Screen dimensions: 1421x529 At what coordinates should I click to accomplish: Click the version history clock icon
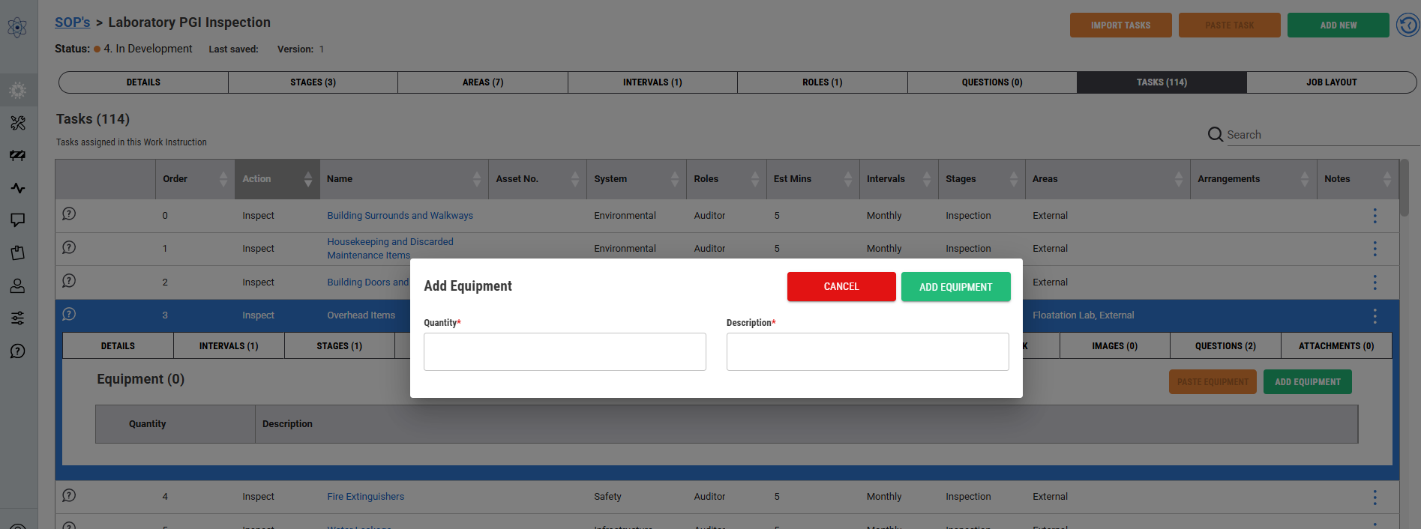point(1408,25)
